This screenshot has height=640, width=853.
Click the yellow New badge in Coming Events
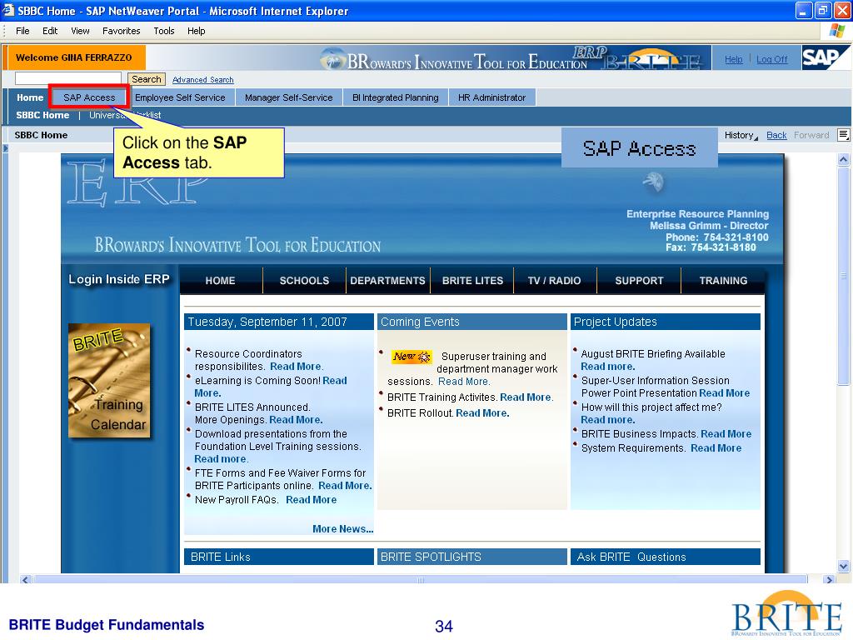(x=412, y=357)
